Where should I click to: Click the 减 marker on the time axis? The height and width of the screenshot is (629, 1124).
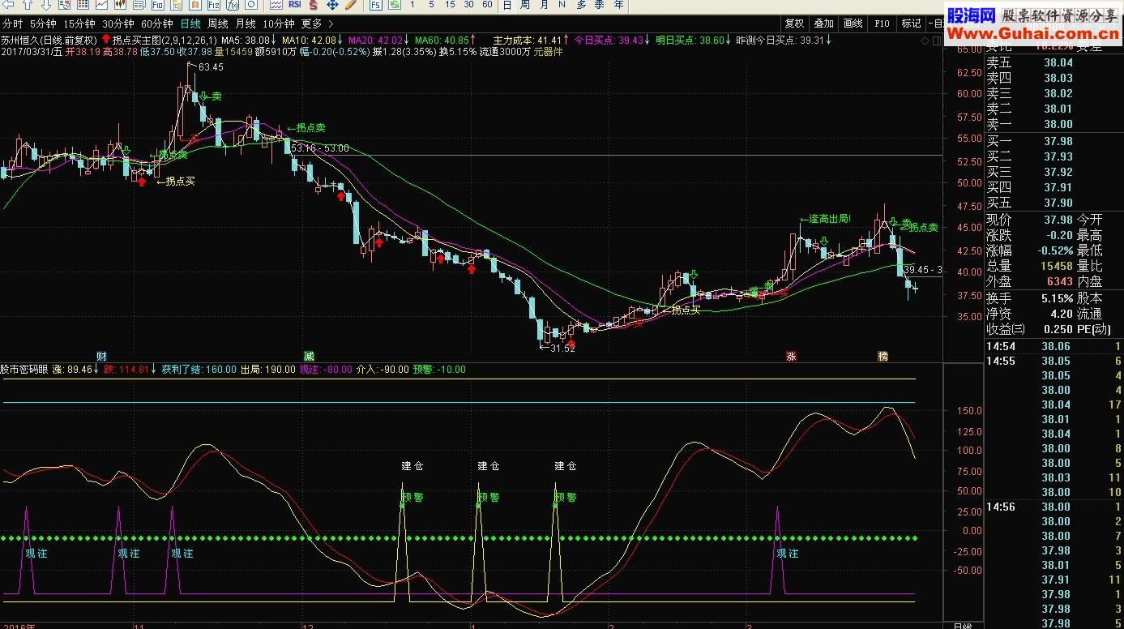(309, 356)
